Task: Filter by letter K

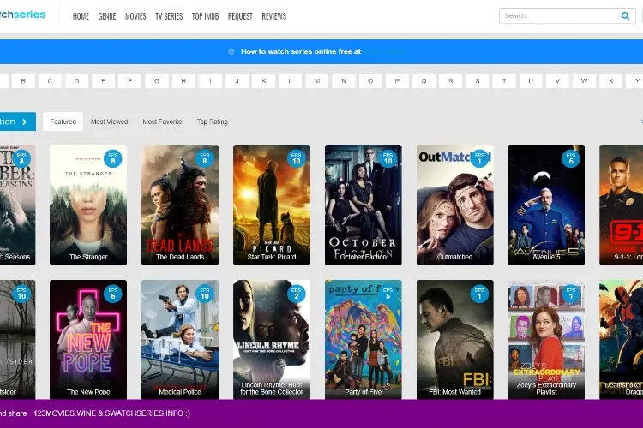Action: pos(264,81)
